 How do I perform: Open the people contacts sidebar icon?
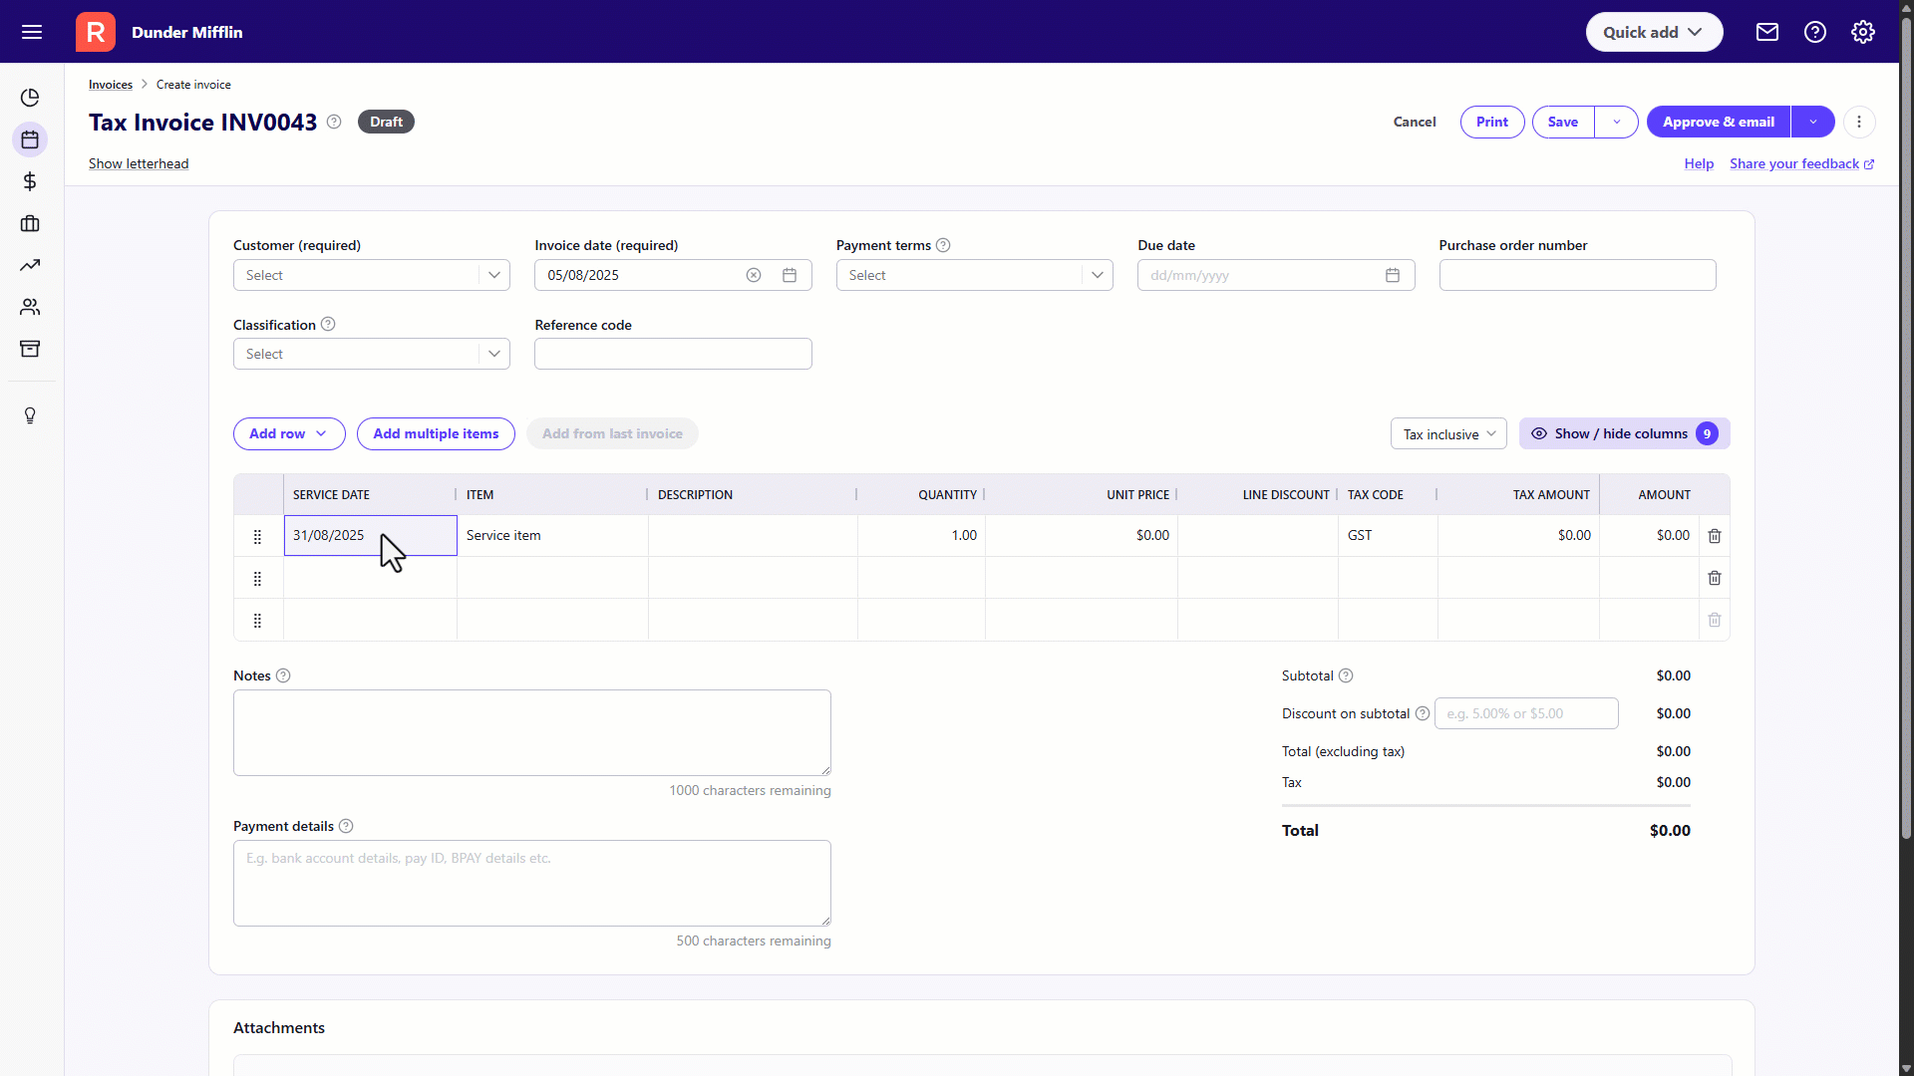click(30, 307)
